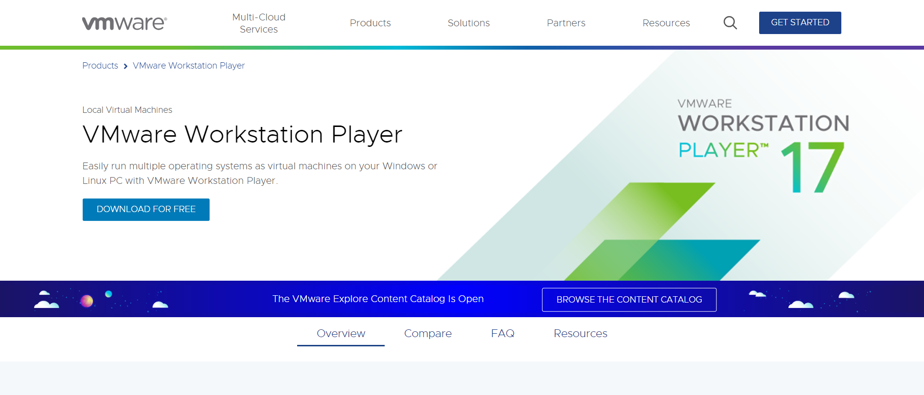Click the 'Local Virtual Machines' label
924x395 pixels.
pyautogui.click(x=127, y=110)
